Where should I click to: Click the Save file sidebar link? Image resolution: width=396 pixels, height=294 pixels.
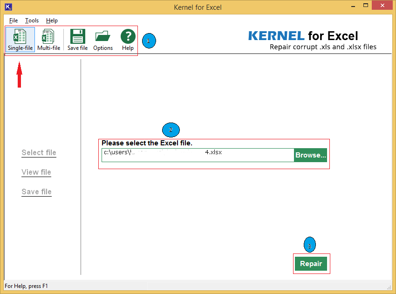click(x=37, y=191)
